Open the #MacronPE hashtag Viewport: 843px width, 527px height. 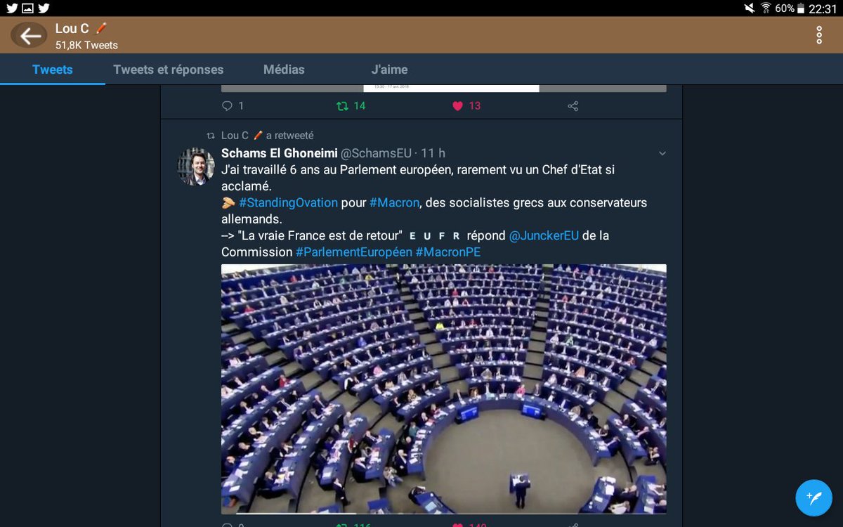point(448,252)
